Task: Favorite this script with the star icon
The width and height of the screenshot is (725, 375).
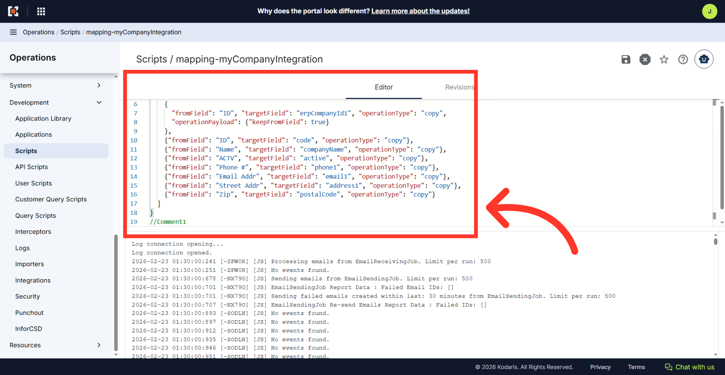Action: (x=664, y=59)
